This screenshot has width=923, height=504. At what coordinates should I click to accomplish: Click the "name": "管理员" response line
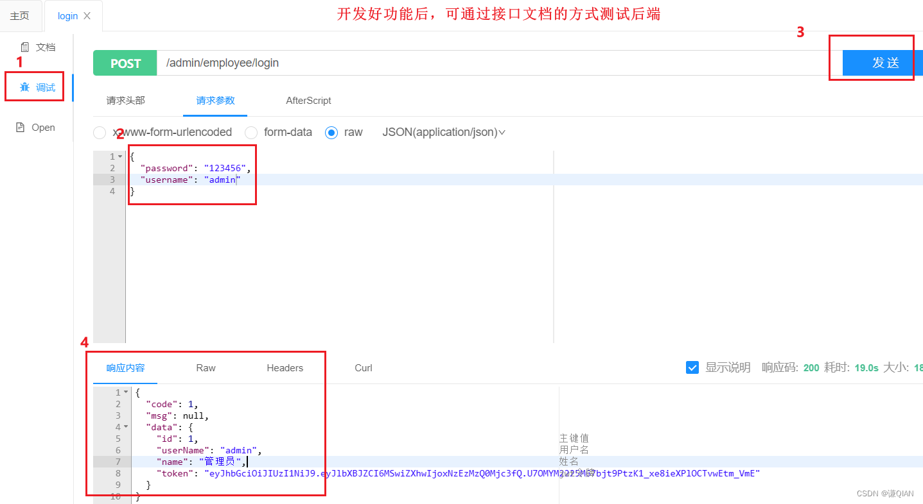(x=201, y=462)
